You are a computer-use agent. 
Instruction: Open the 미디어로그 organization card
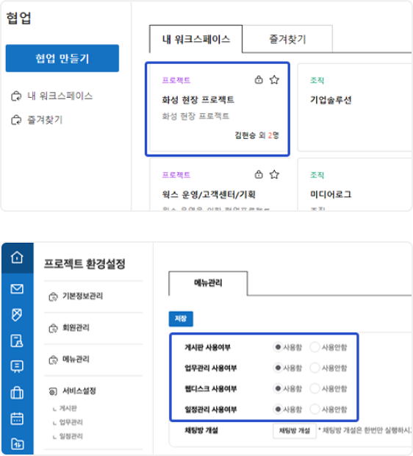click(355, 185)
